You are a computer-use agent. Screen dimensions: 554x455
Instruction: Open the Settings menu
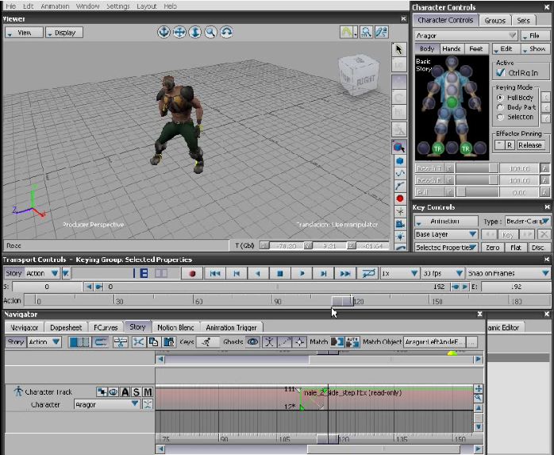(118, 6)
